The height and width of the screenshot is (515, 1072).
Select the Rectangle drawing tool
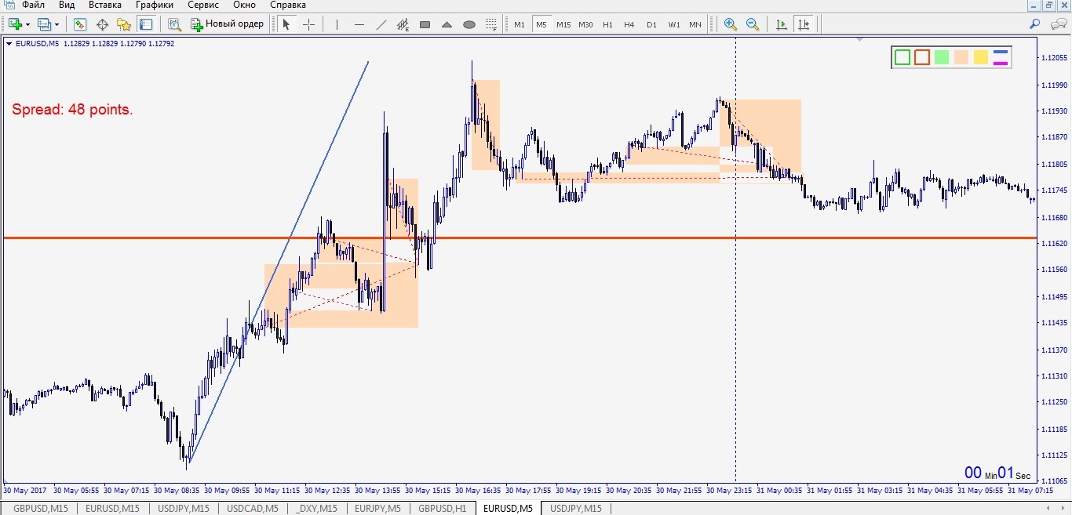coord(425,24)
